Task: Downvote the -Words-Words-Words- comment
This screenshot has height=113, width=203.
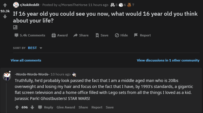Action: coord(32,107)
